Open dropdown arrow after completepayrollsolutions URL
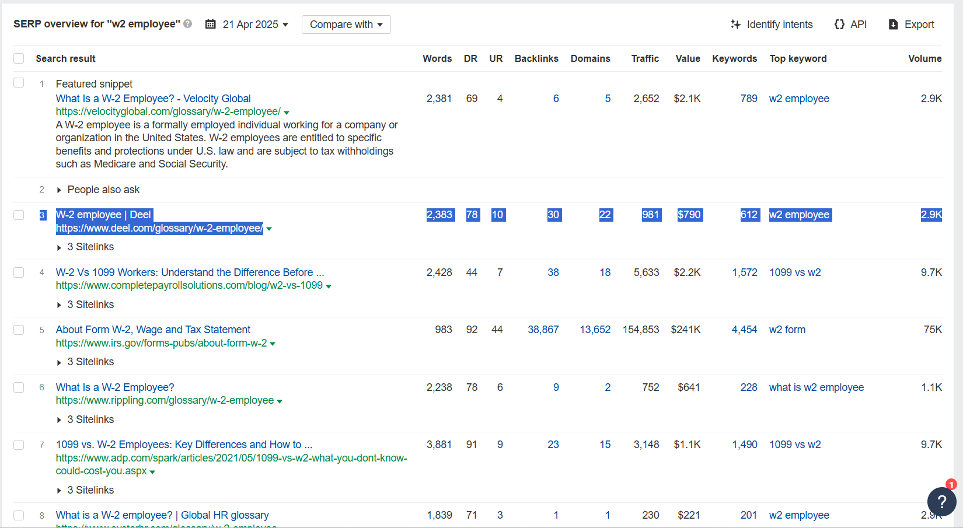Screen dimensions: 963x528 [329, 286]
